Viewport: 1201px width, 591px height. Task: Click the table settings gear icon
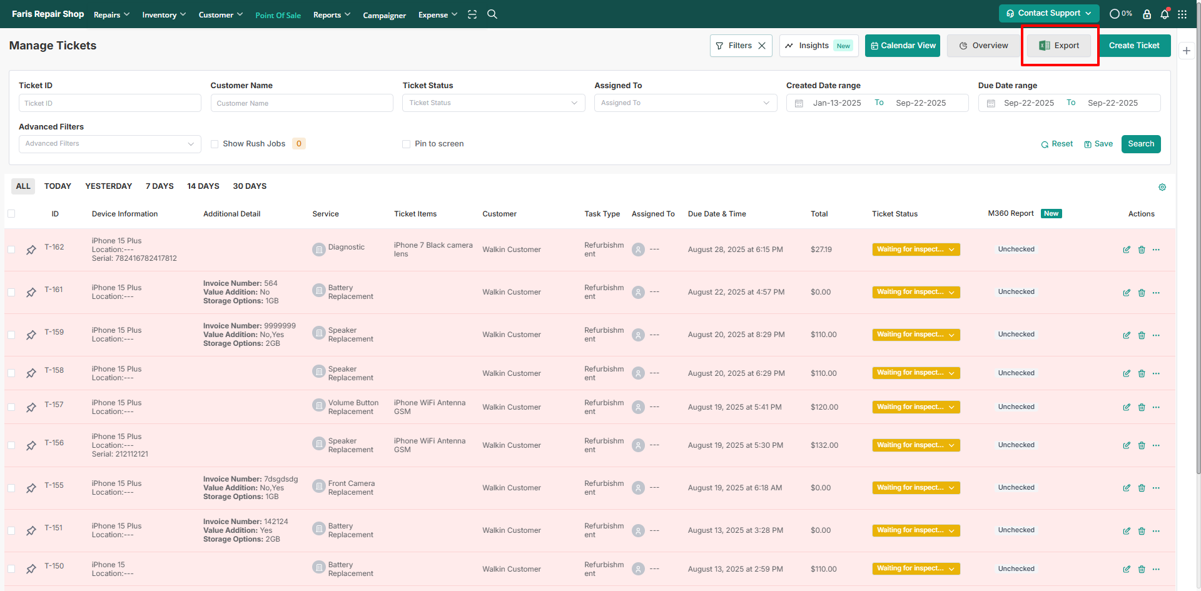[1162, 187]
